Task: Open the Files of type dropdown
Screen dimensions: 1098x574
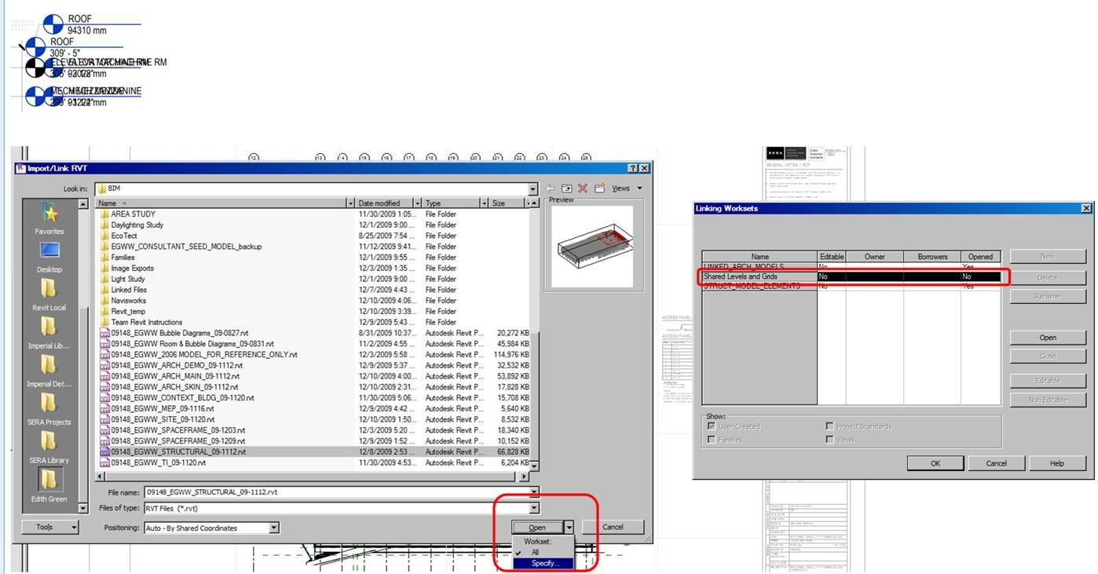Action: click(x=534, y=508)
